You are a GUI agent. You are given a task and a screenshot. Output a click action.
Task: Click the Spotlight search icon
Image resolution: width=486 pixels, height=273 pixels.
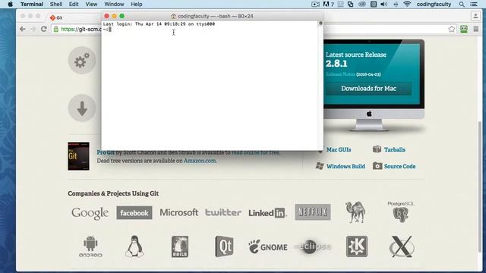tap(462, 4)
